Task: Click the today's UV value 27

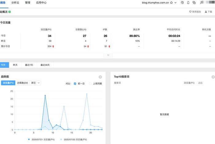Action: coord(84,36)
